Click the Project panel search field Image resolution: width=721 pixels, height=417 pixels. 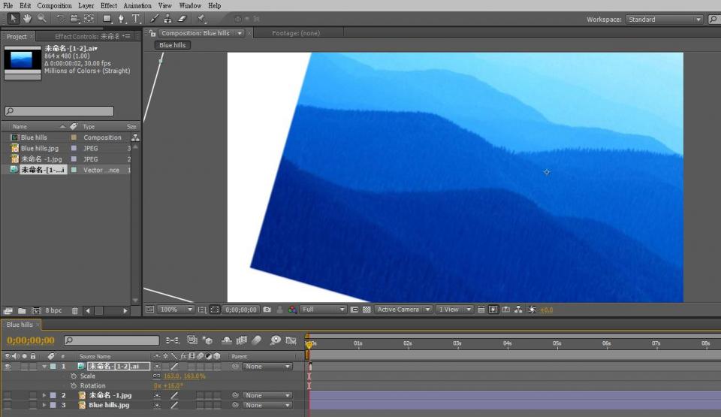pyautogui.click(x=60, y=111)
